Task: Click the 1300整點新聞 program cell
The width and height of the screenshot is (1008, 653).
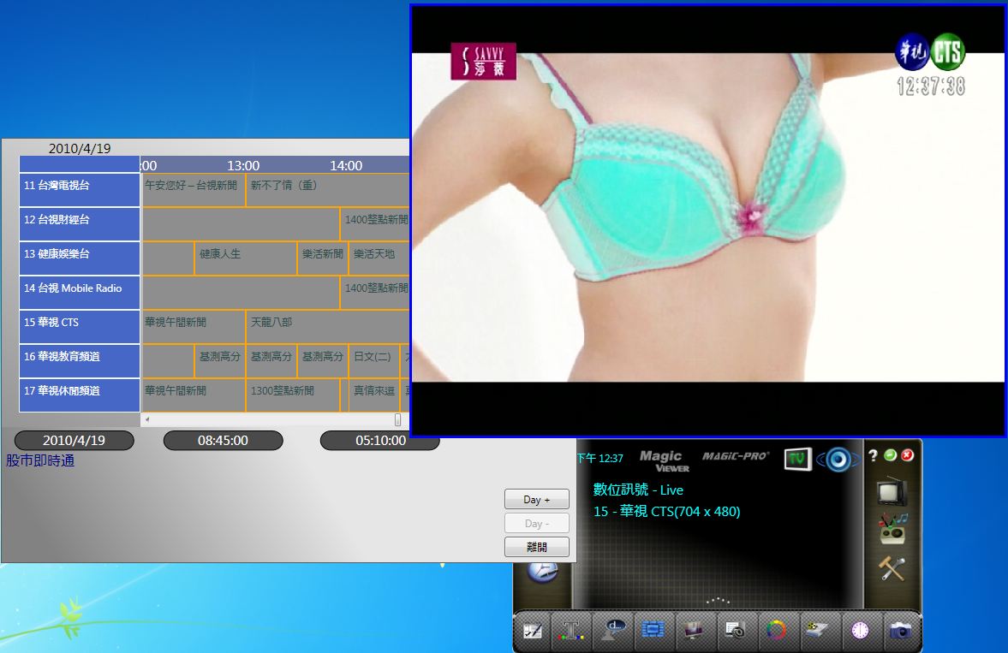Action: 293,395
